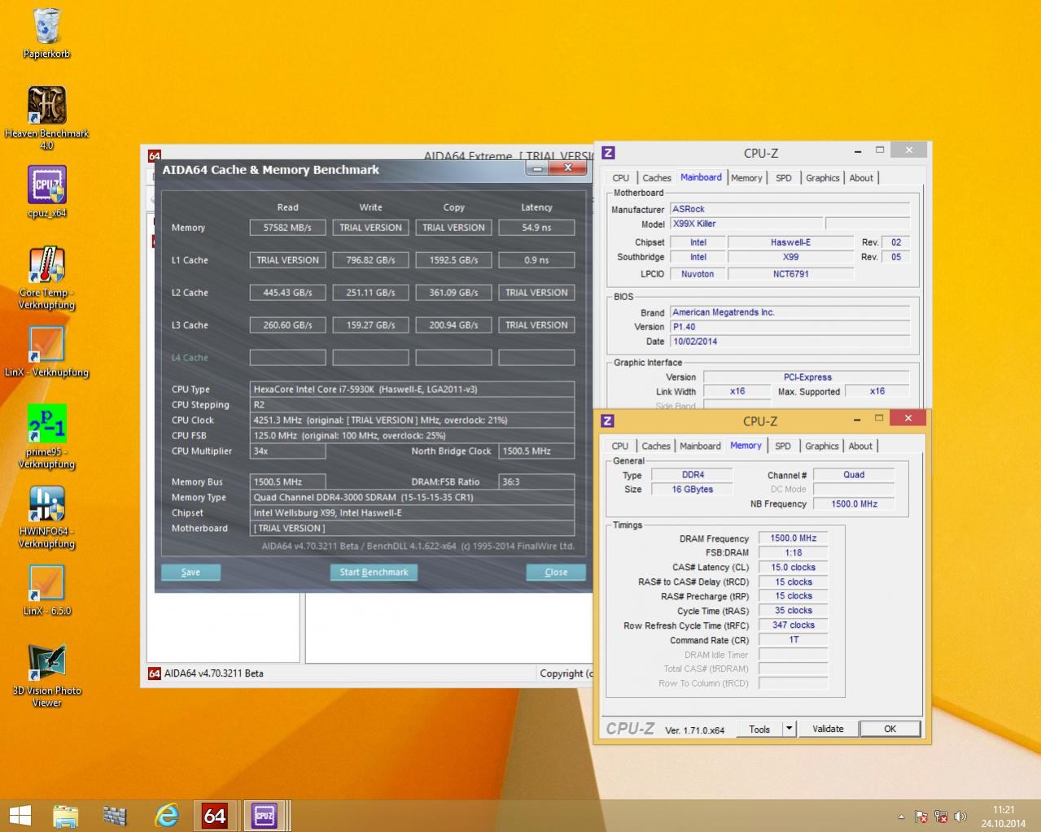Click the AIDA64 status bar 64 icon

tap(155, 673)
